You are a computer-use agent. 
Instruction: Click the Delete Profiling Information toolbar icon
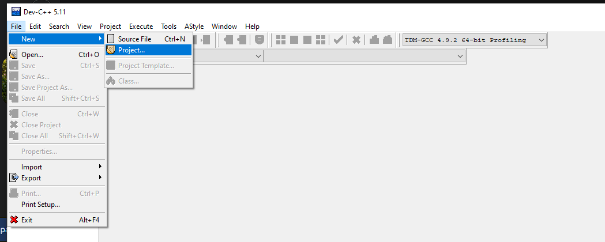[x=388, y=40]
